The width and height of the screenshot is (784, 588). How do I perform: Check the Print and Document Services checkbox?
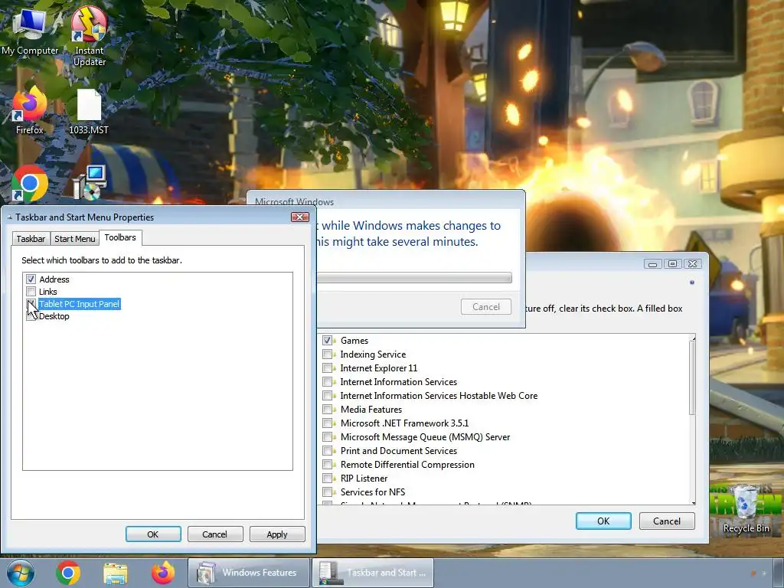coord(328,451)
